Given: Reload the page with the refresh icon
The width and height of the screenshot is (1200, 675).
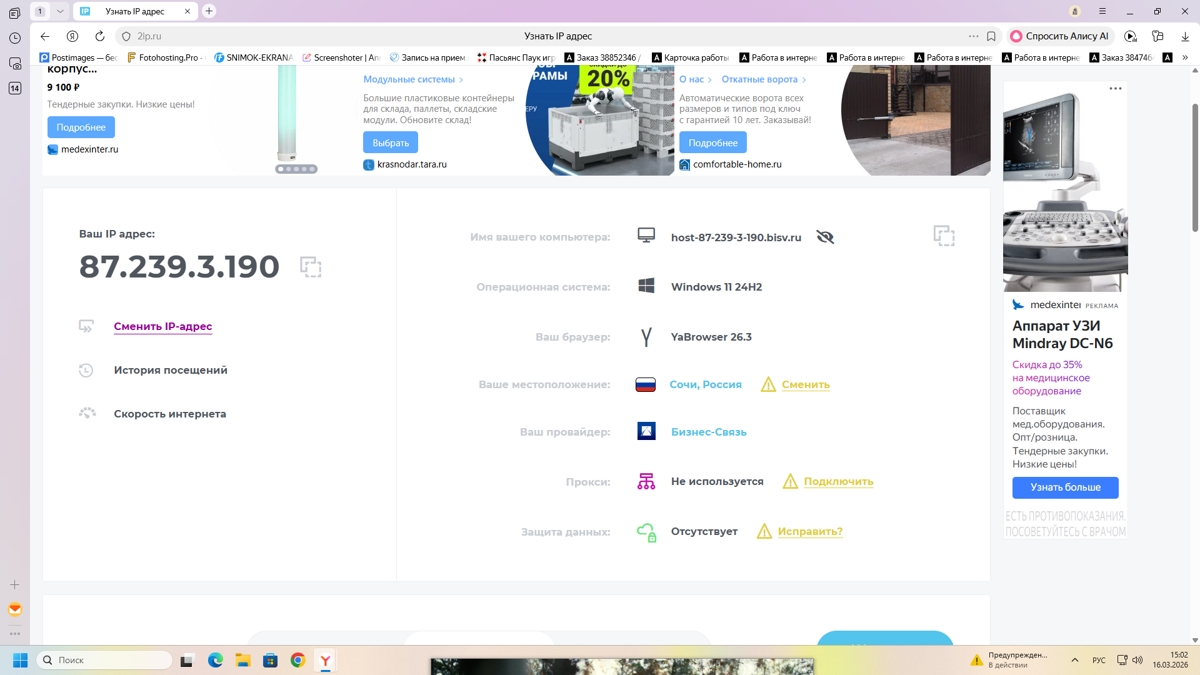Looking at the screenshot, I should [100, 36].
